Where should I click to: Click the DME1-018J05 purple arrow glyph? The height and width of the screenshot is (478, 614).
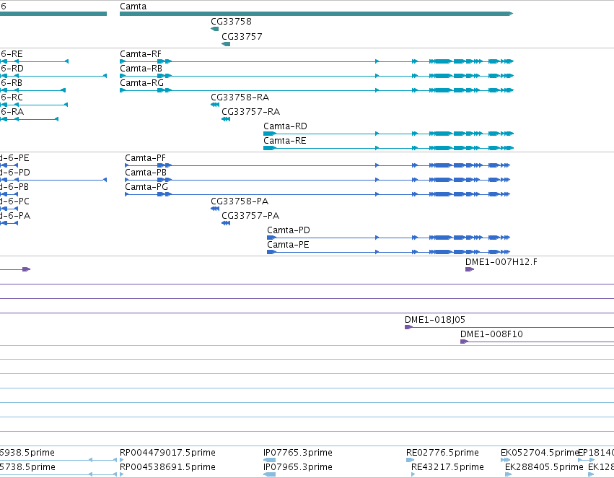tap(409, 327)
